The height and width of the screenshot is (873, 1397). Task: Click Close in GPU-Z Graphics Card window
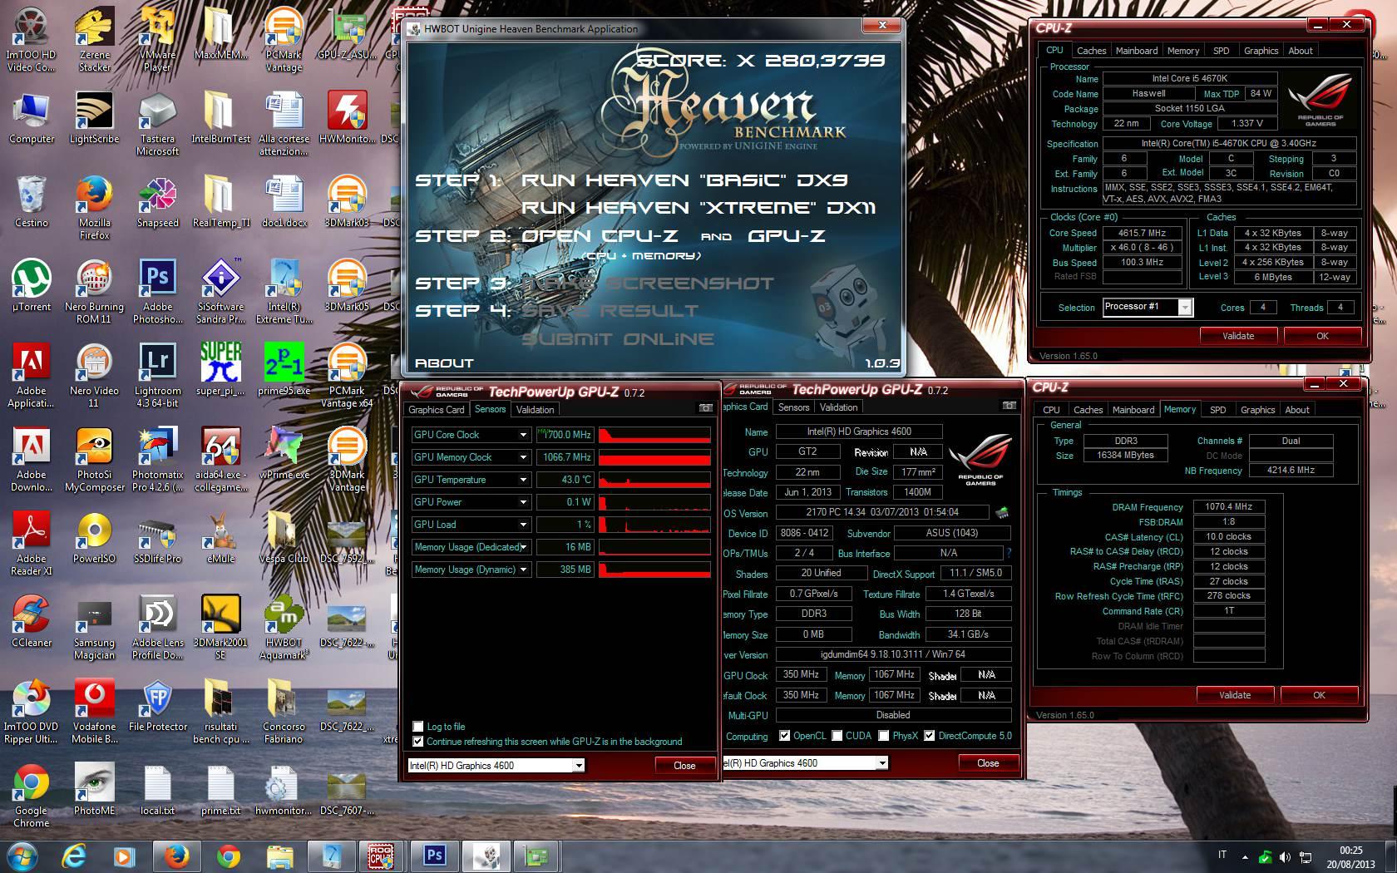point(988,763)
